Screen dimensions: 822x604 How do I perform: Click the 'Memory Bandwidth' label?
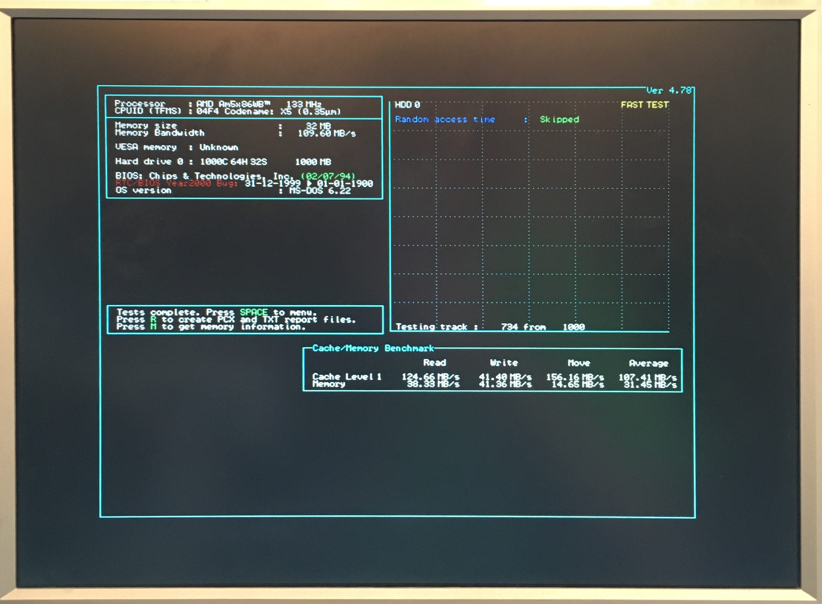click(160, 133)
